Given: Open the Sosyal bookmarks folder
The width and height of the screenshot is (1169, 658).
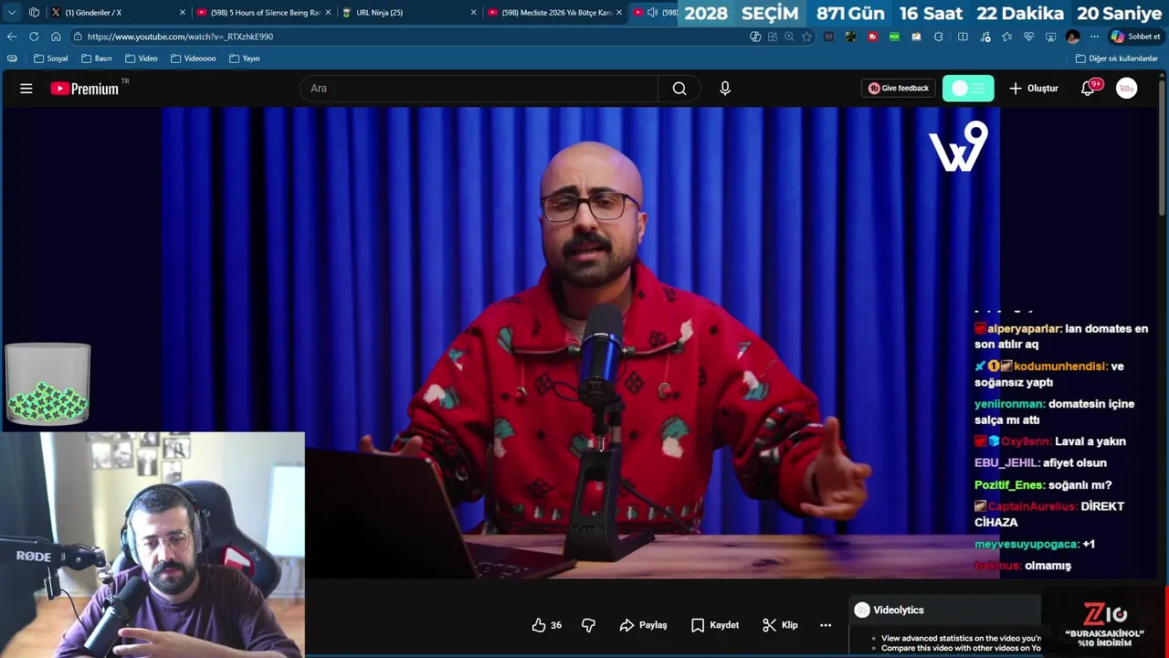Looking at the screenshot, I should [50, 58].
